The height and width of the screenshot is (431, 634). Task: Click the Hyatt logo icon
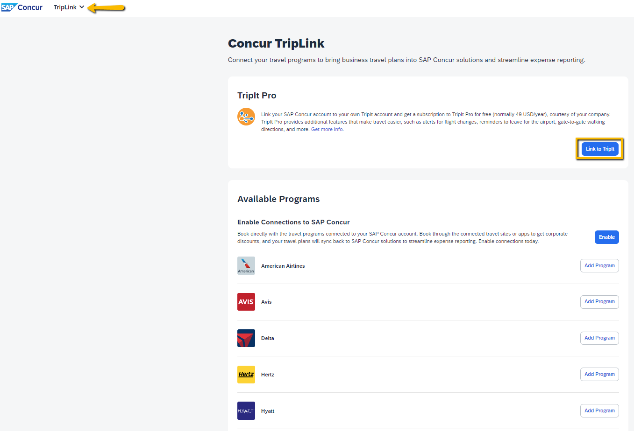point(246,411)
